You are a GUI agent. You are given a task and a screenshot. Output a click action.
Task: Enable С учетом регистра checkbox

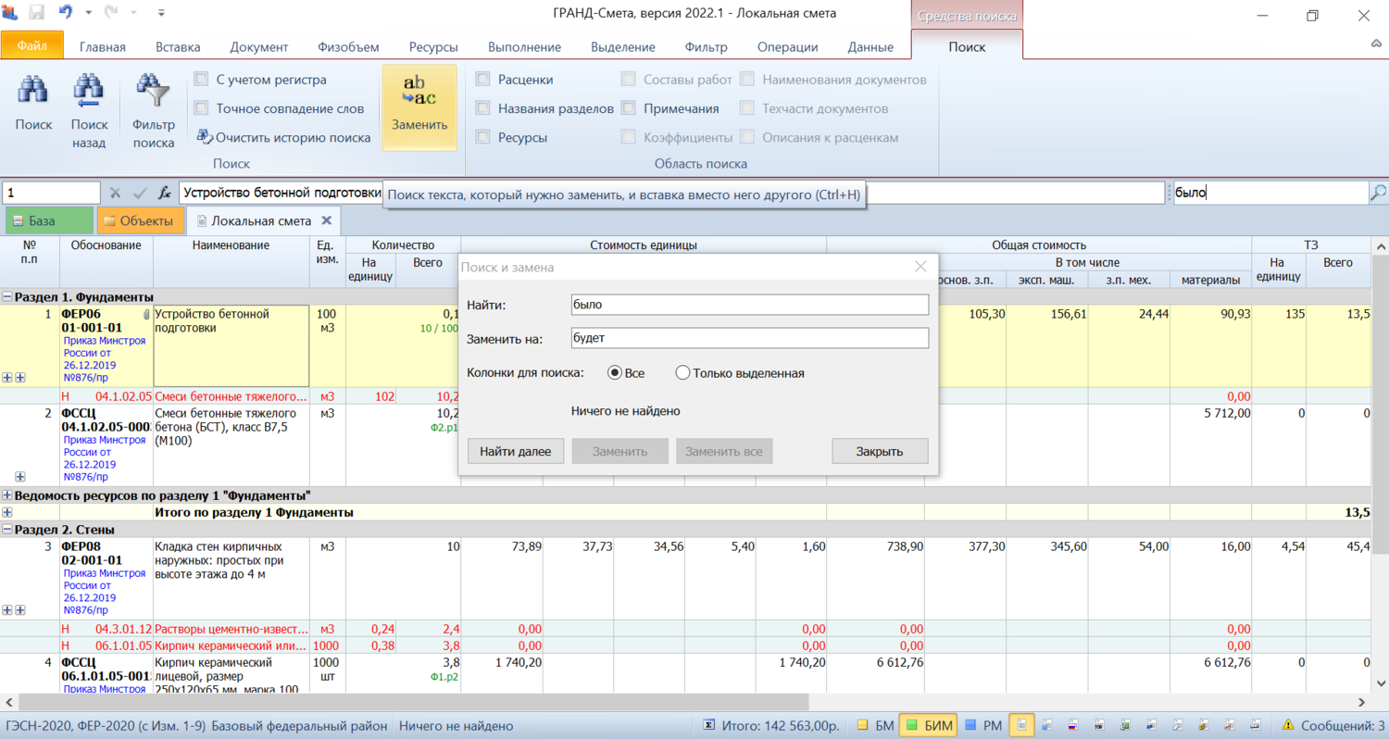201,80
